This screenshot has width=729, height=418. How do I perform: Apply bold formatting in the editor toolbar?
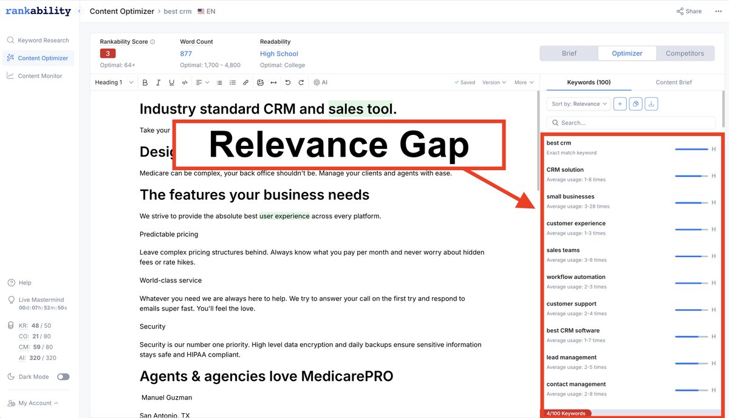point(145,83)
